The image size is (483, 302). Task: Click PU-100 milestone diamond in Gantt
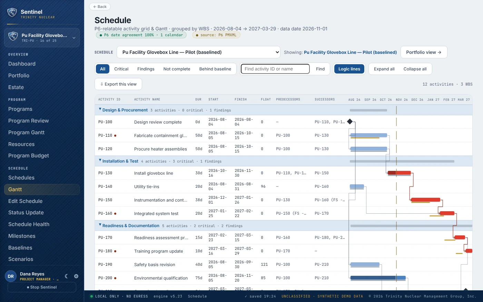[x=350, y=121]
